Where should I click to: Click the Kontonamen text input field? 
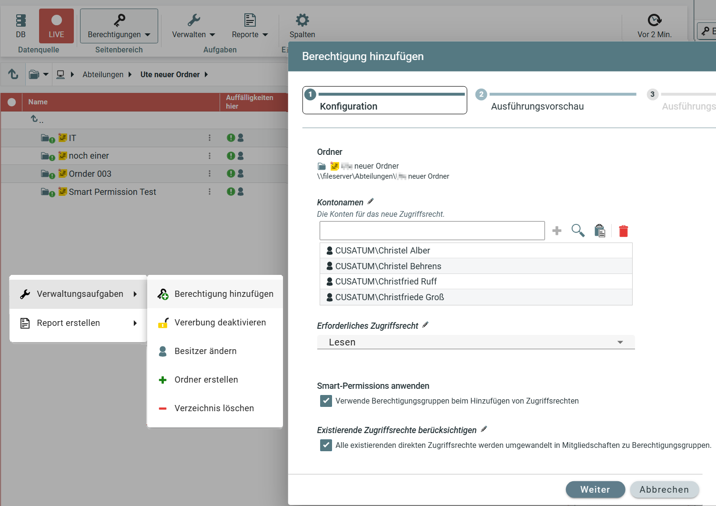point(432,231)
